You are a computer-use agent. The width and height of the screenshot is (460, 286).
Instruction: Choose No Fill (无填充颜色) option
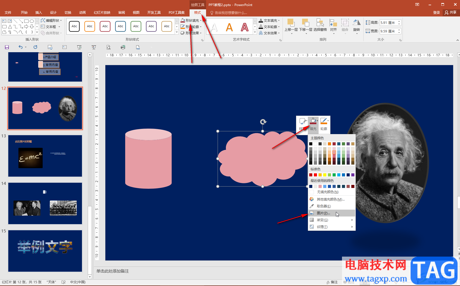[332, 192]
